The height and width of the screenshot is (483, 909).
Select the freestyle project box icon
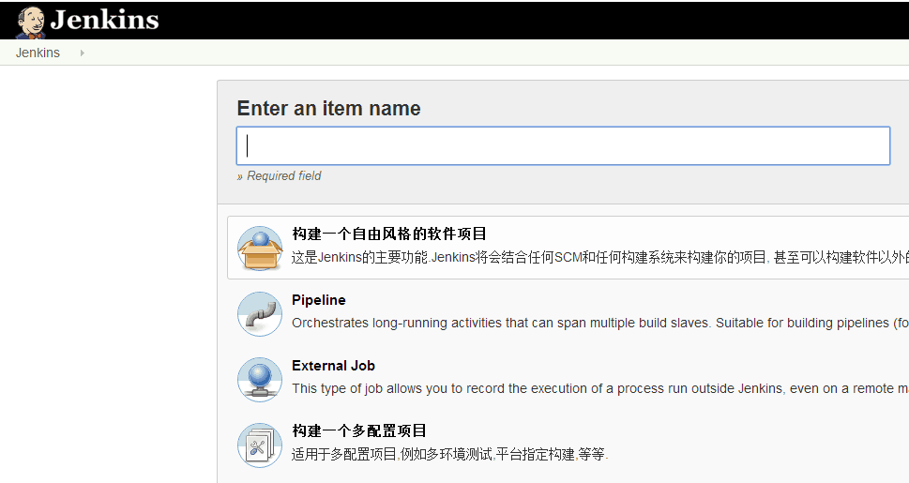[x=260, y=249]
